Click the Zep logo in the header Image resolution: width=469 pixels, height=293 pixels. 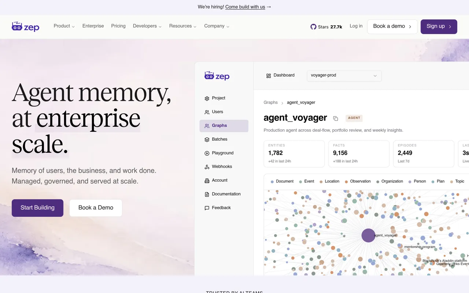[25, 26]
